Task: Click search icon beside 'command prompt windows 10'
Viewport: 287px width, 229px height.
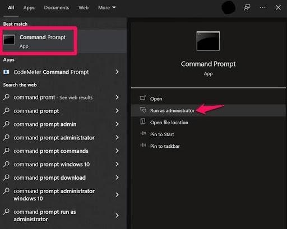Action: (x=6, y=164)
